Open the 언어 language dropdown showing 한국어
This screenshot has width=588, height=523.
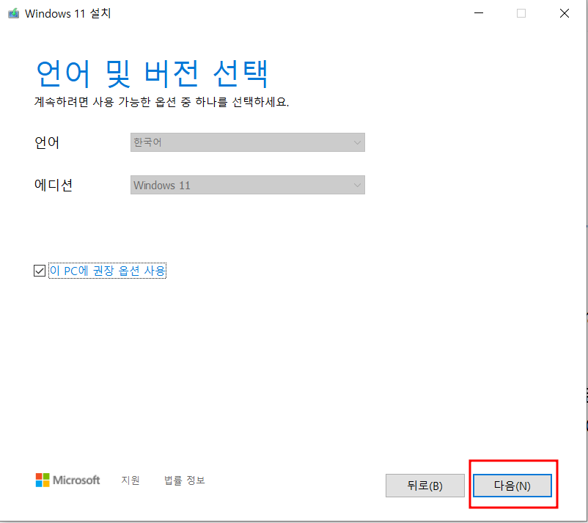[247, 142]
